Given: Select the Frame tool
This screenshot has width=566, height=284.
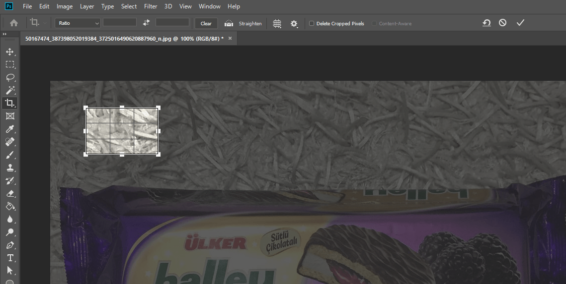Looking at the screenshot, I should (10, 116).
